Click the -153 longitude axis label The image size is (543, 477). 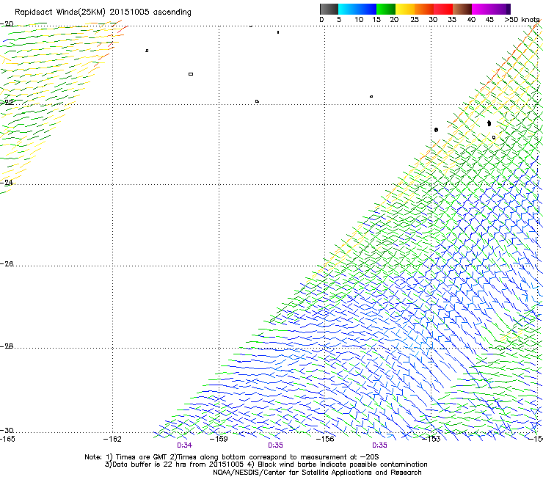431,439
